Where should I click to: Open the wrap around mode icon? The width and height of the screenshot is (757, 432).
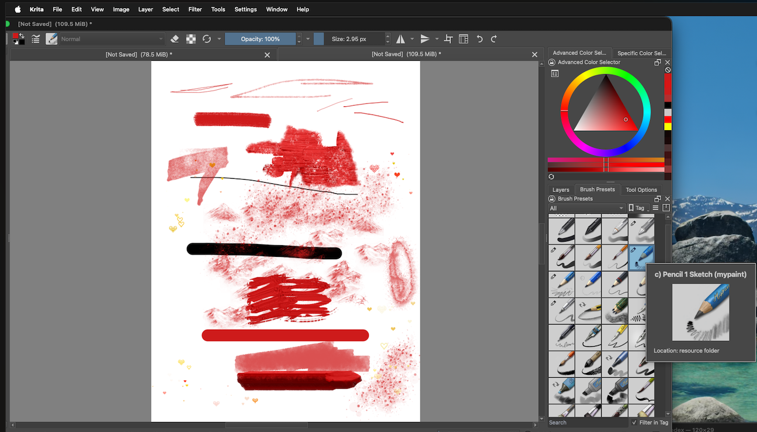click(449, 39)
